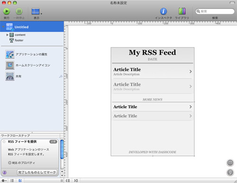
Task: Select DEVELOPED WITH DASHCODE footer text
Action: click(153, 152)
